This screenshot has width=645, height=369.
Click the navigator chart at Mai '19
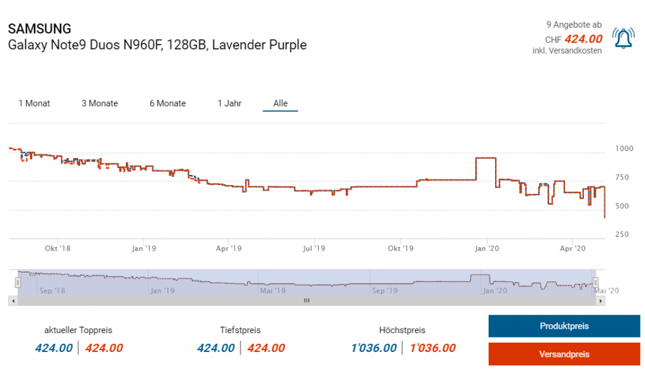273,283
